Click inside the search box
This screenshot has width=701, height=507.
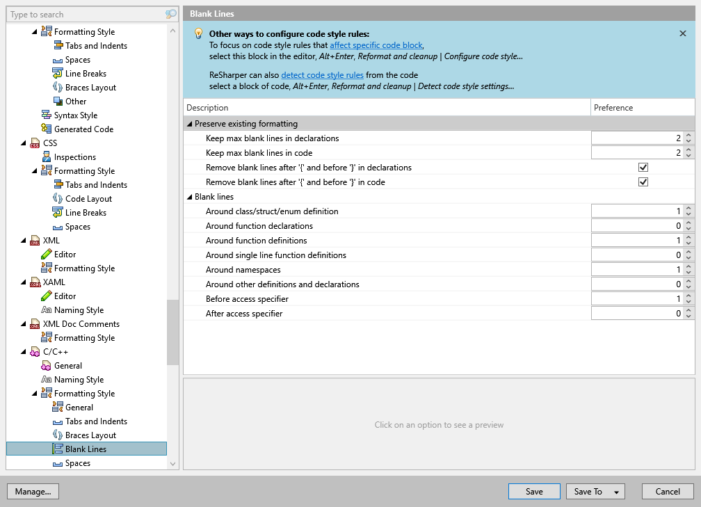tap(83, 14)
